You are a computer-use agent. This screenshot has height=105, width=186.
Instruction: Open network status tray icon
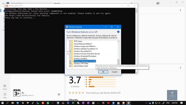tap(156, 103)
